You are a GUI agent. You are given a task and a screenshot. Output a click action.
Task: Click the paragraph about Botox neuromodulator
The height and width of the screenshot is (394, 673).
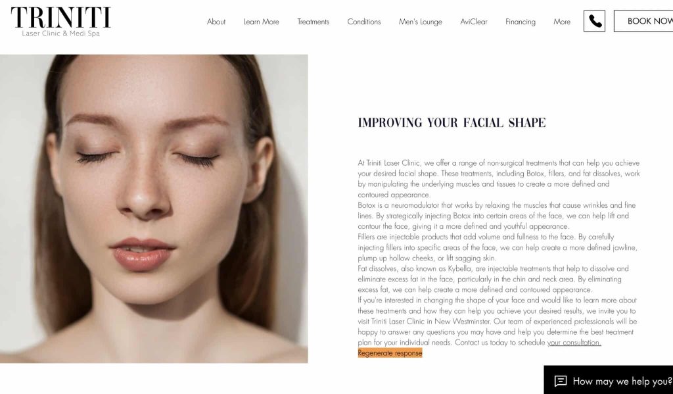(497, 216)
